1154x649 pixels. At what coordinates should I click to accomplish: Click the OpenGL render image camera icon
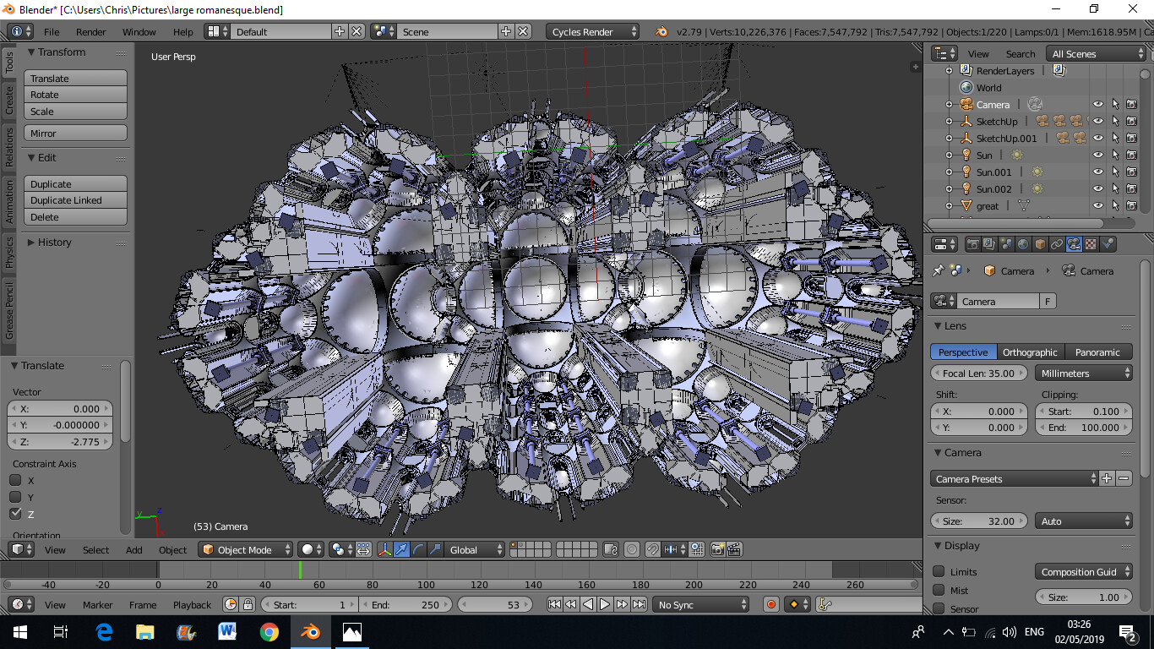coord(717,549)
